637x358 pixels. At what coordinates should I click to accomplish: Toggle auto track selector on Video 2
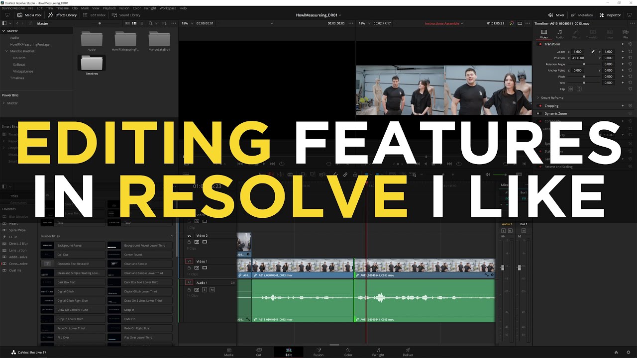(x=197, y=242)
